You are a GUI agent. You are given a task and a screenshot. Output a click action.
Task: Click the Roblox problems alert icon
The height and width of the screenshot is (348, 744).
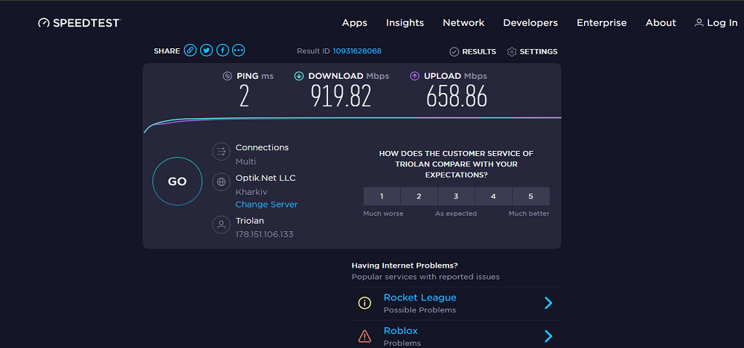point(365,336)
